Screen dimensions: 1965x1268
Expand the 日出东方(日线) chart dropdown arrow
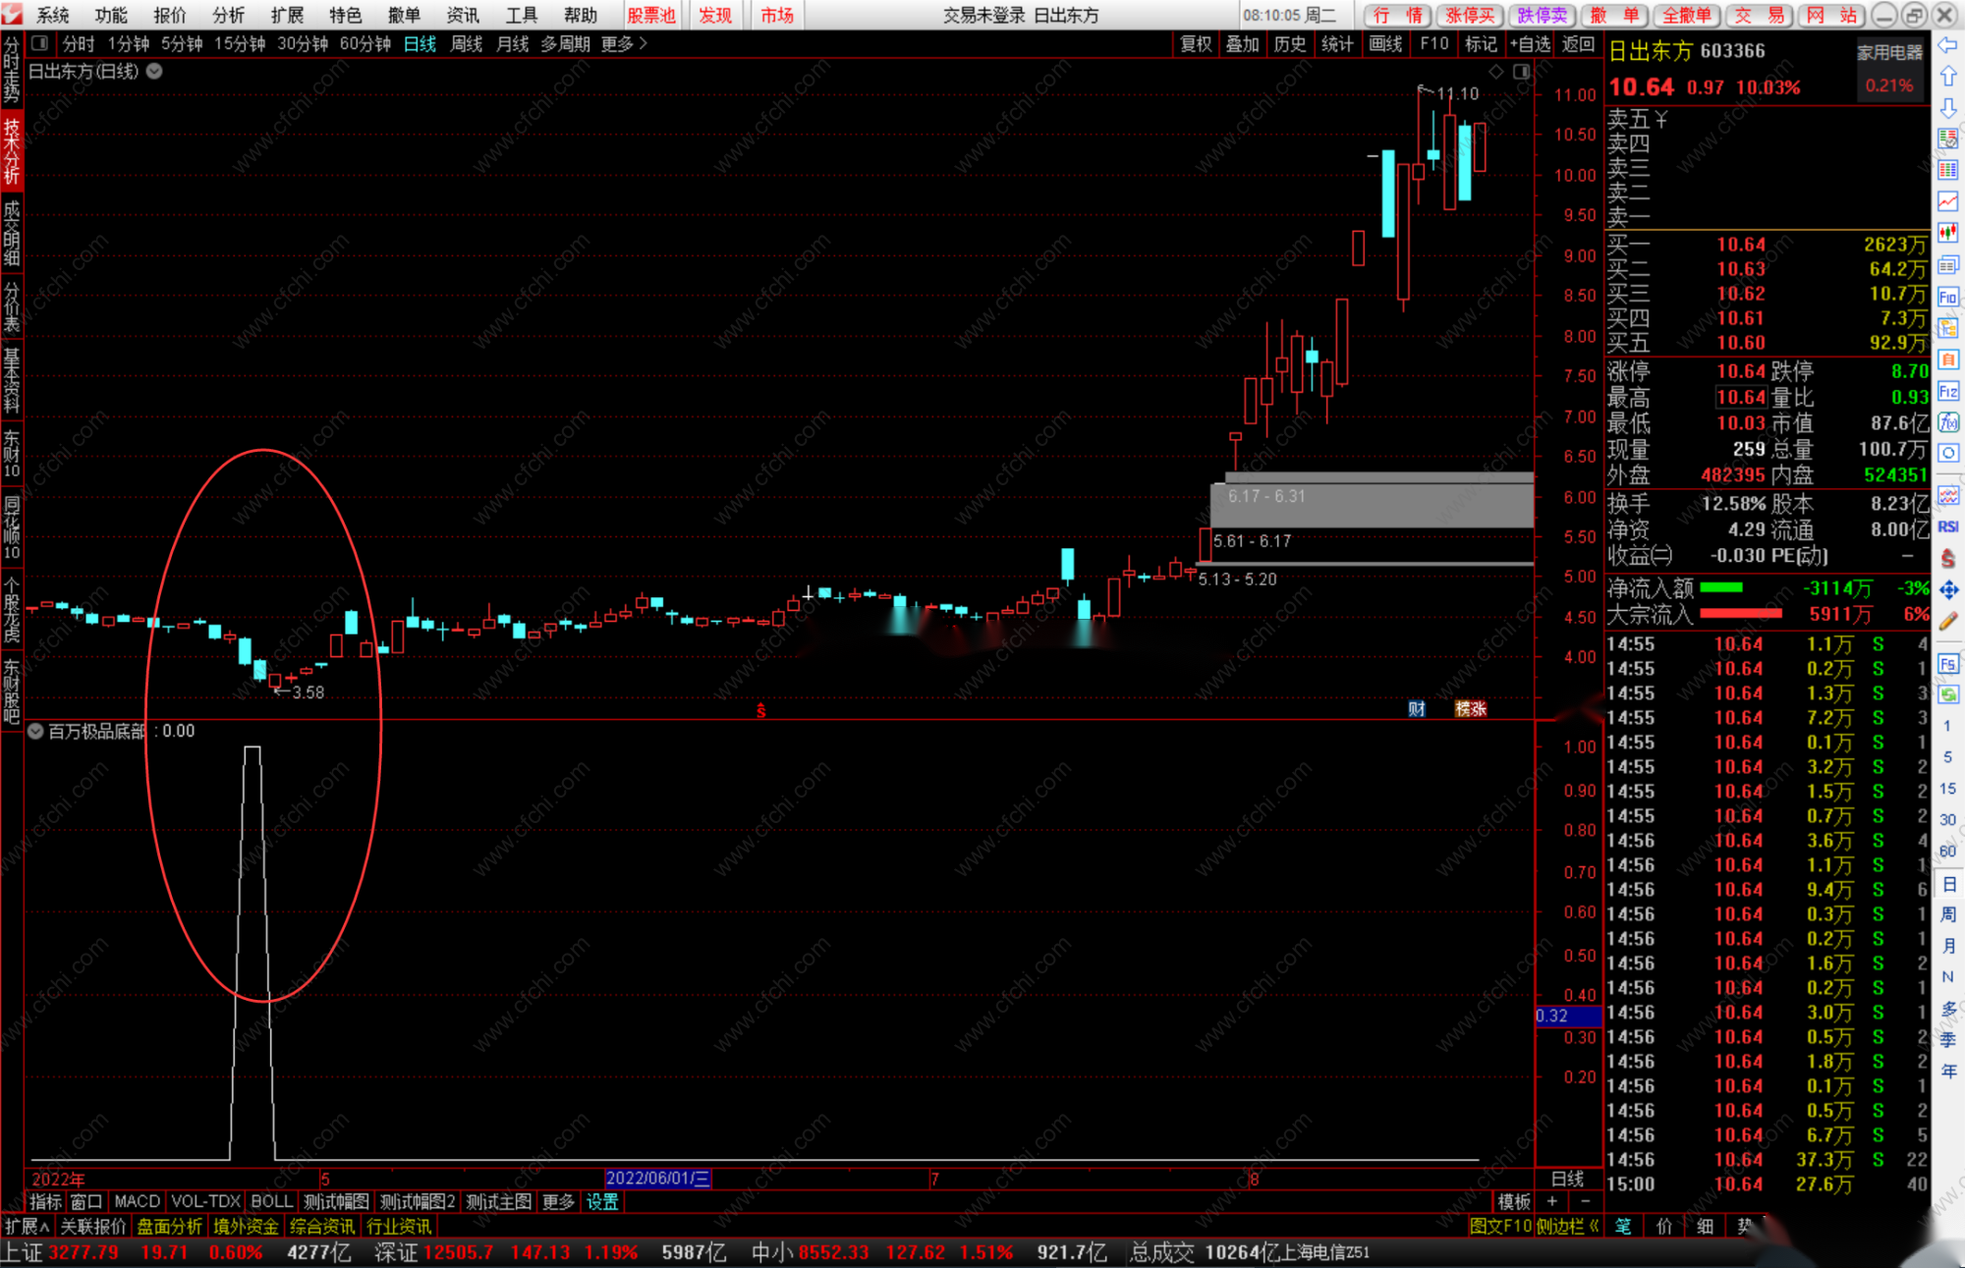(154, 71)
